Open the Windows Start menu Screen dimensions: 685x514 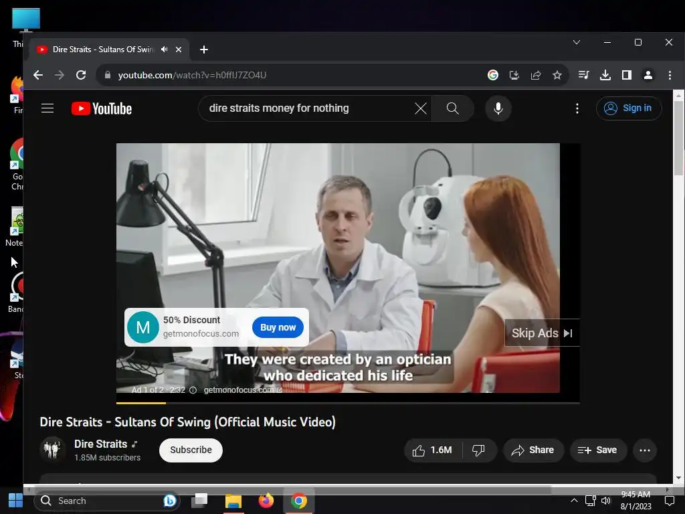[x=15, y=501]
